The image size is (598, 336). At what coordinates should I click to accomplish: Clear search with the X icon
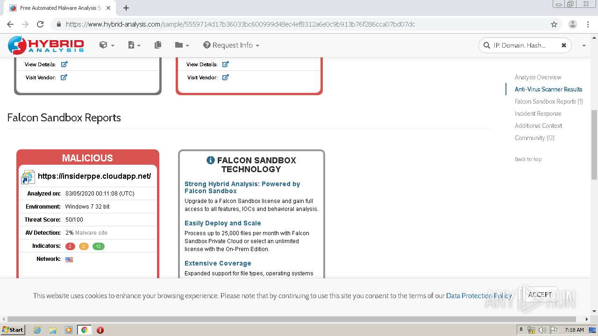tap(564, 45)
